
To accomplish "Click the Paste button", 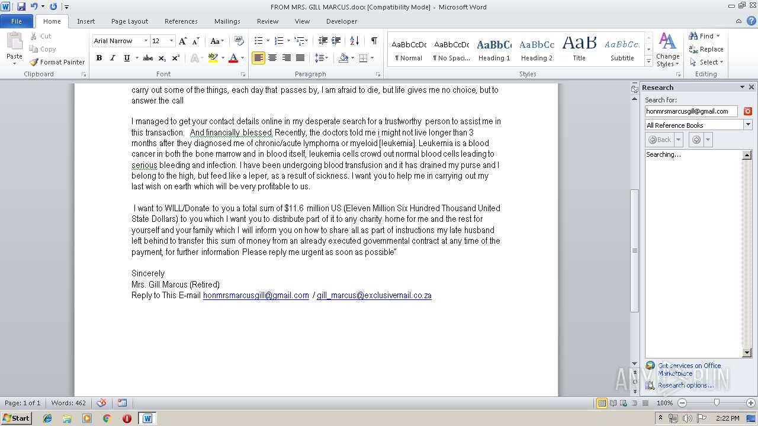I will click(14, 47).
